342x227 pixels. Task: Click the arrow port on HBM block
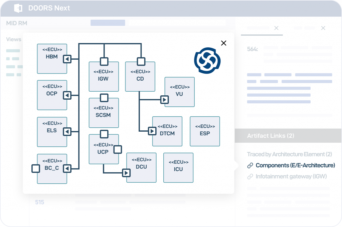(x=67, y=59)
